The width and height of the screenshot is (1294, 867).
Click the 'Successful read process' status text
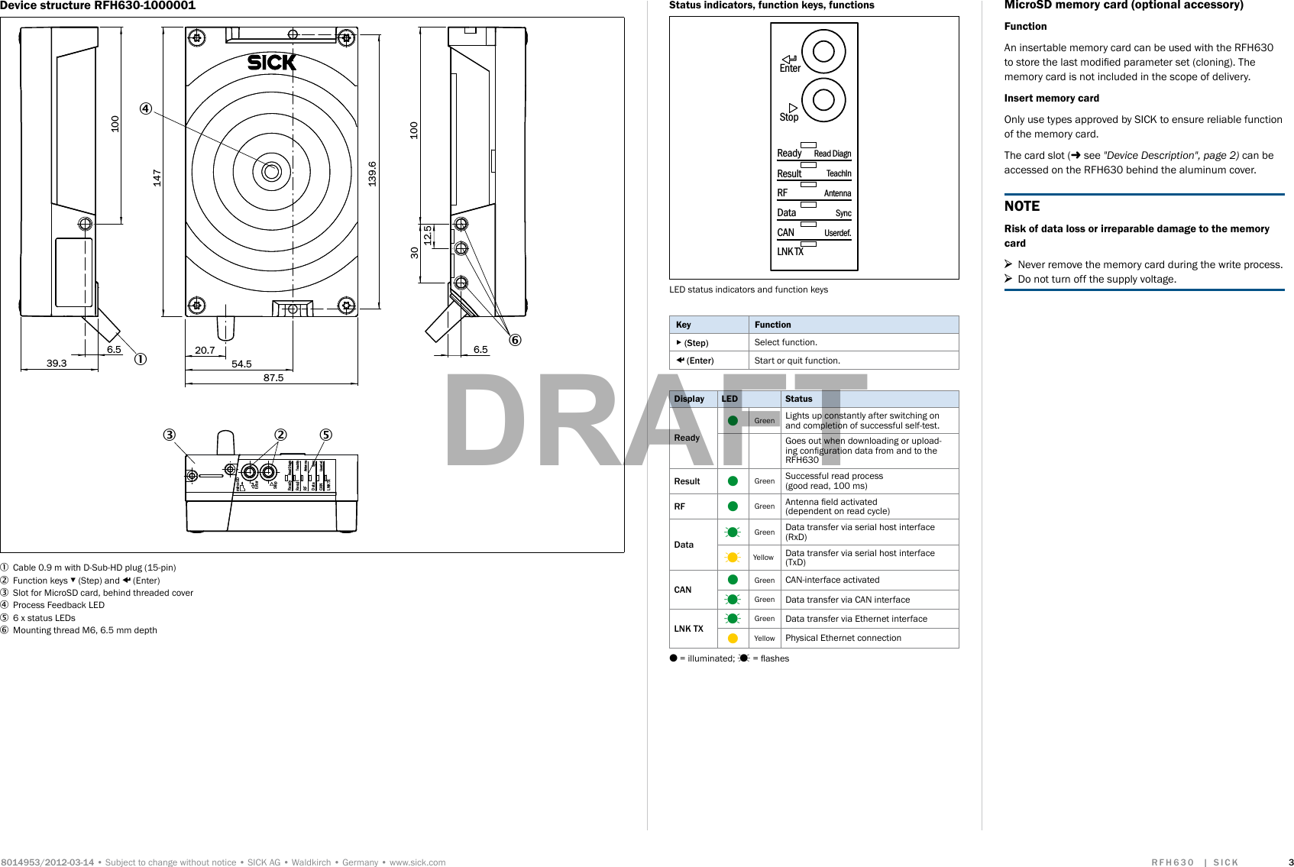point(834,476)
